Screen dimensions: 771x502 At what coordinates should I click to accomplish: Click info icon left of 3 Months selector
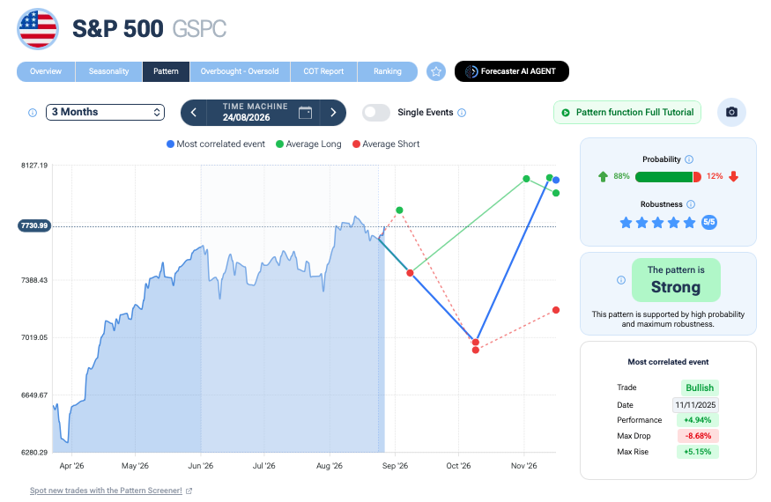click(x=33, y=113)
